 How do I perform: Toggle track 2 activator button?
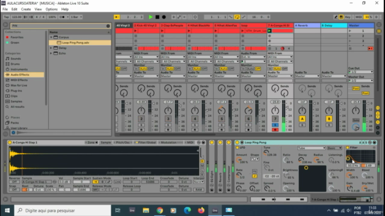[141, 119]
